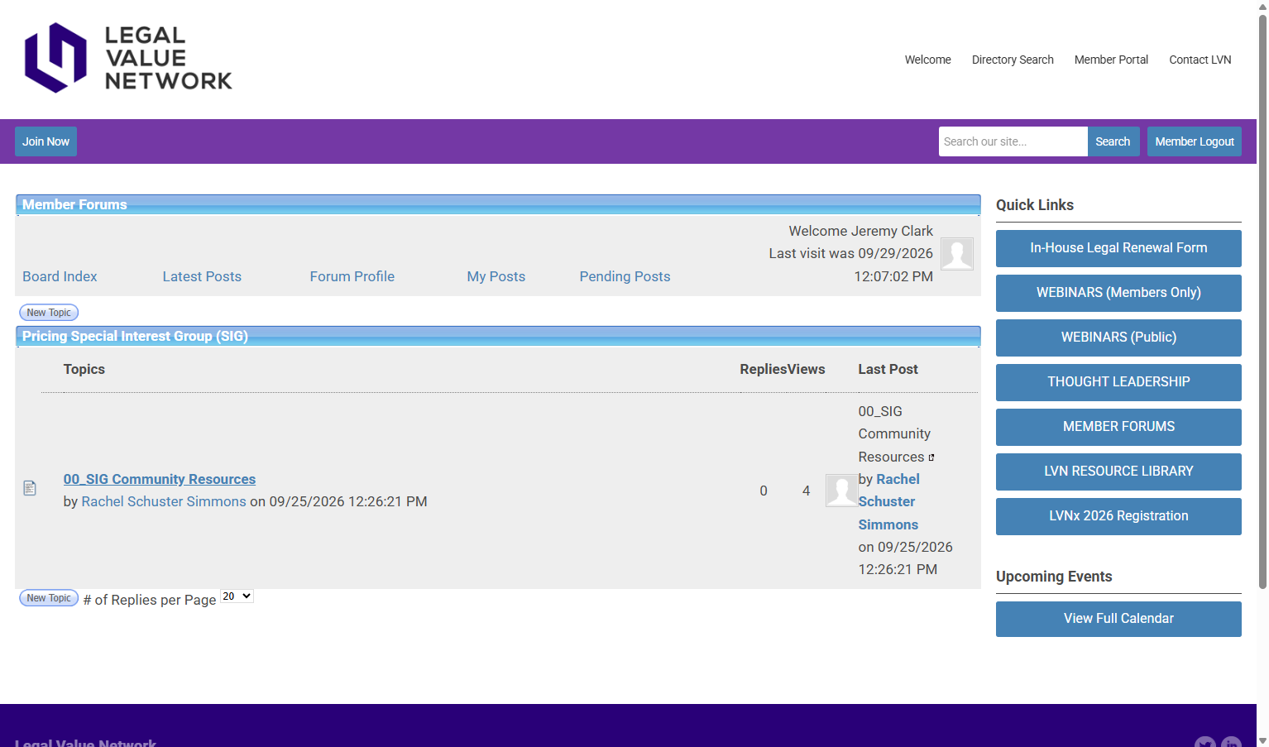1269x747 pixels.
Task: View Pending Posts
Action: click(625, 276)
